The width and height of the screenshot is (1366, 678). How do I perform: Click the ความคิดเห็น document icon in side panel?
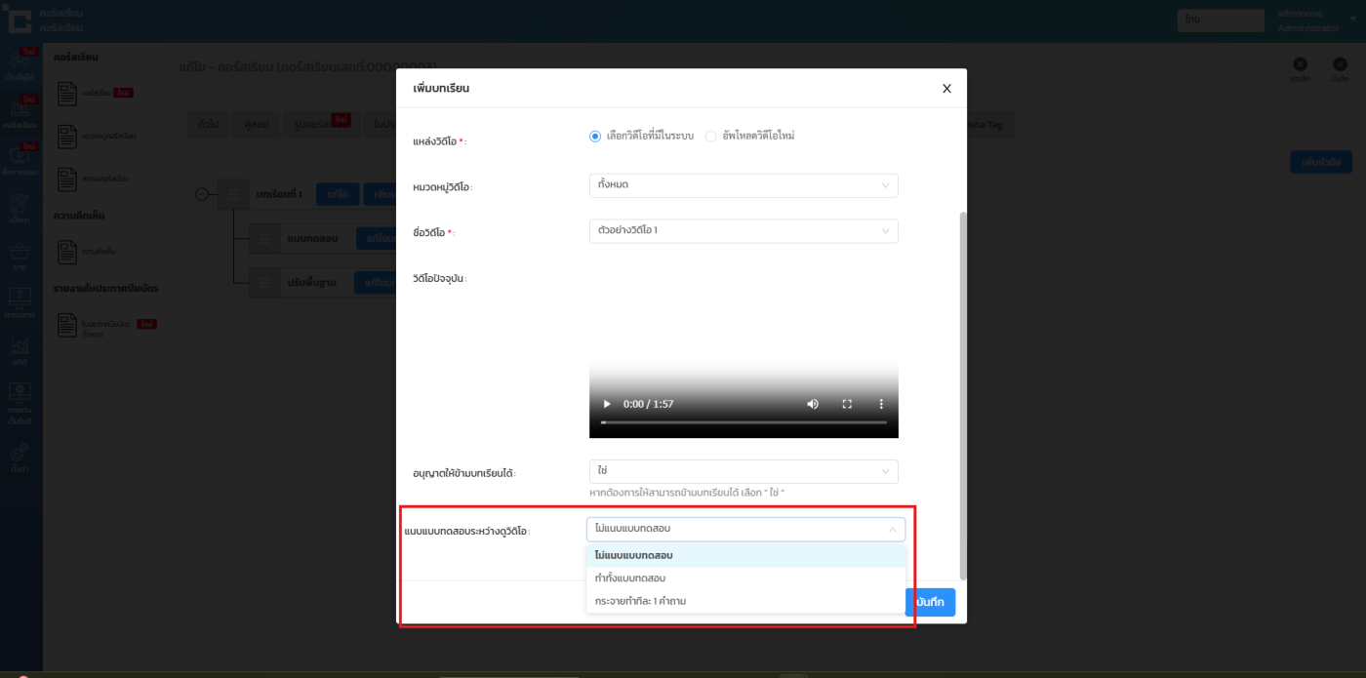tap(66, 252)
